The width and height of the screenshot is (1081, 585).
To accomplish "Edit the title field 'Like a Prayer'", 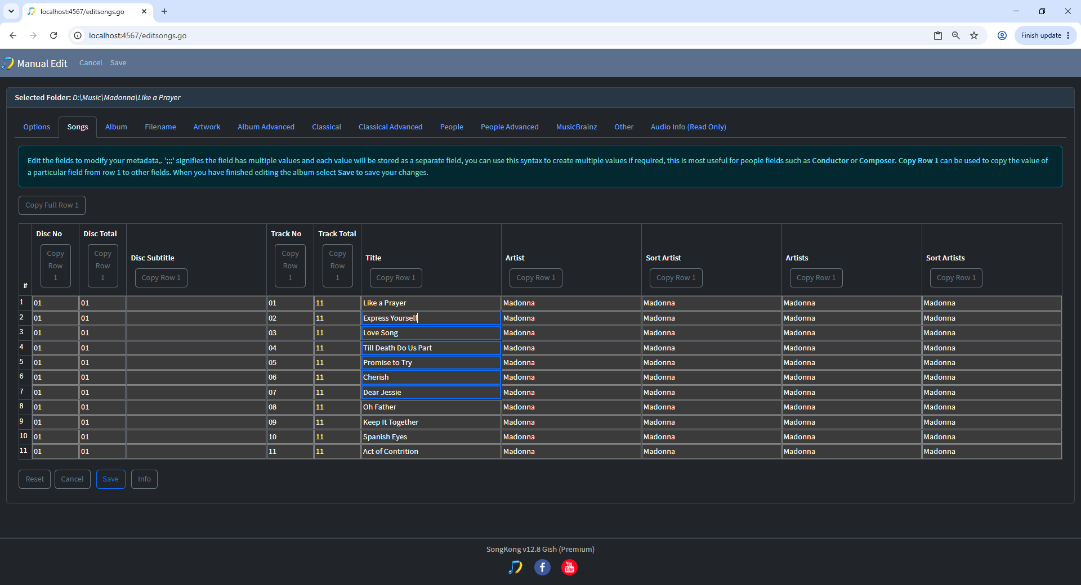I will point(431,303).
